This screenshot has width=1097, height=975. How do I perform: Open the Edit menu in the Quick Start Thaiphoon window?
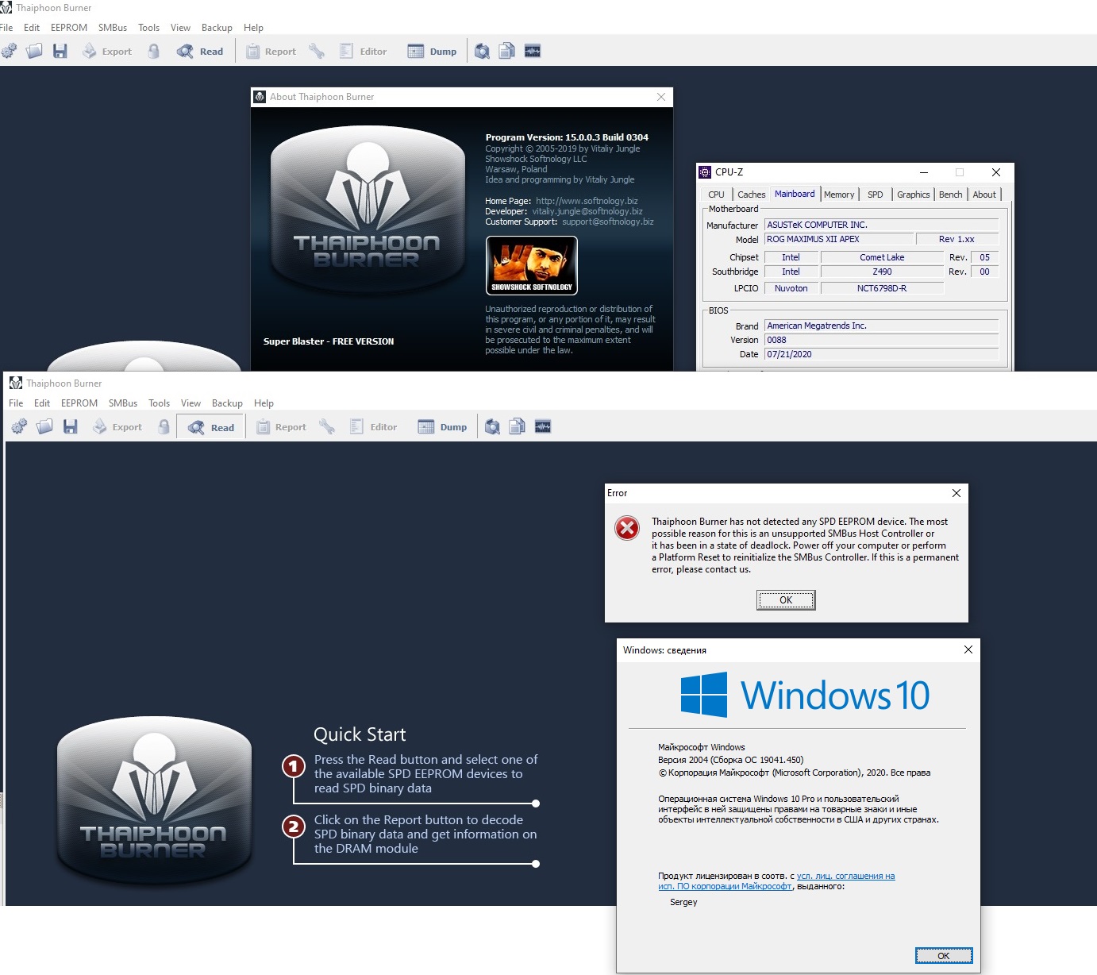(42, 403)
